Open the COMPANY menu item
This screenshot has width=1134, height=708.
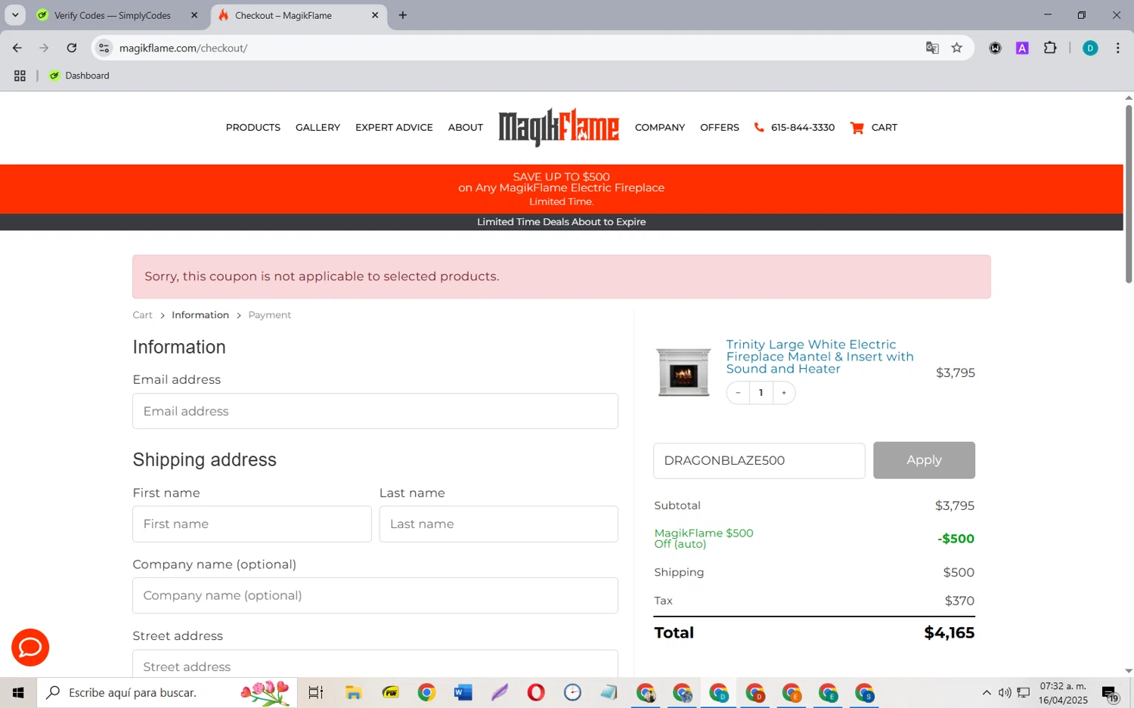[x=660, y=127]
